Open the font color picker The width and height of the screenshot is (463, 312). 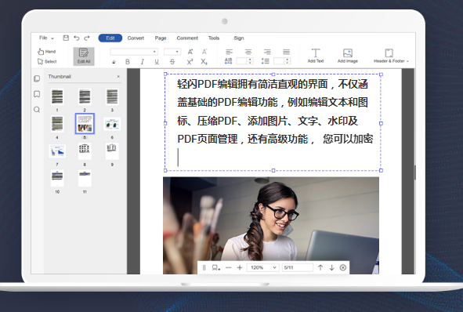114,62
